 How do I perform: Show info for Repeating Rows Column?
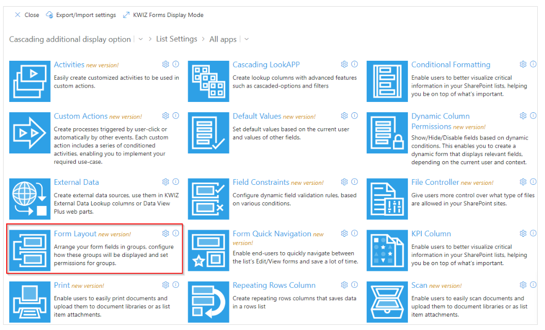pyautogui.click(x=355, y=285)
